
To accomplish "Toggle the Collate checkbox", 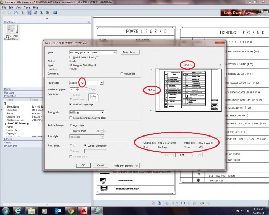I will pos(86,89).
